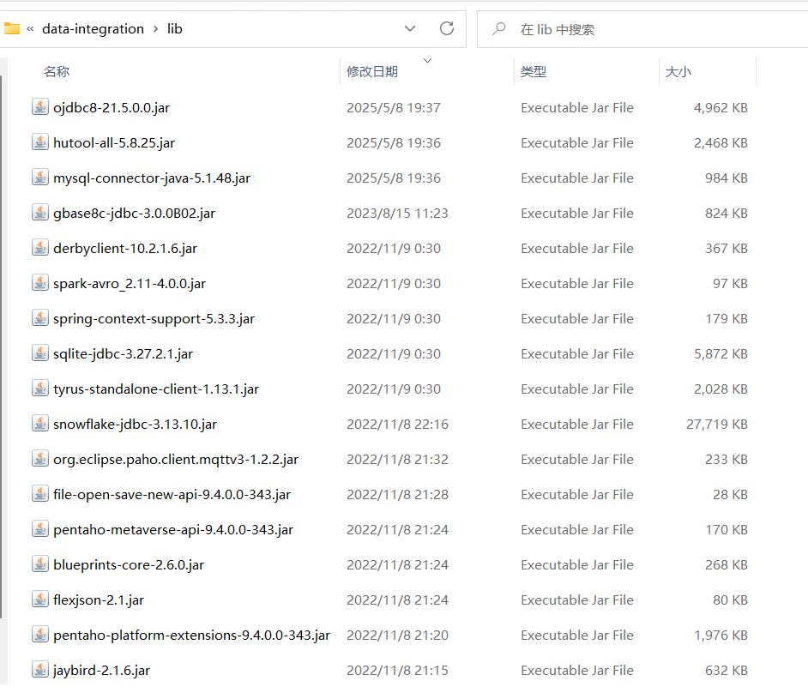This screenshot has height=693, width=808.
Task: Click the jar icon of org.eclipse.paho.client.mqttv3-1.2.2.jar
Action: 40,459
